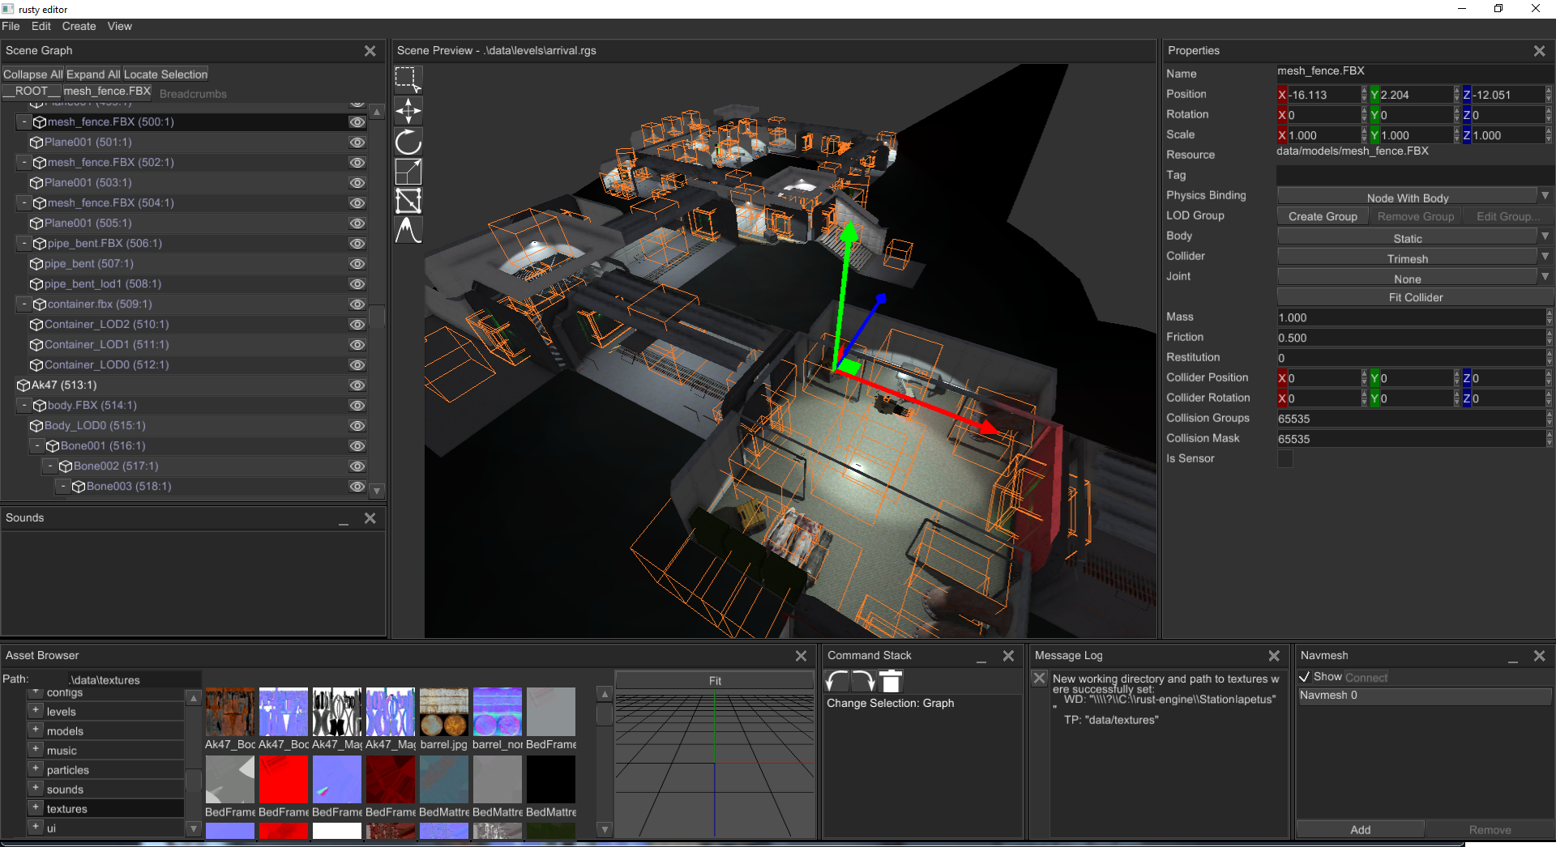The height and width of the screenshot is (847, 1556).
Task: Click Expand All in Scene Graph
Action: tap(92, 74)
